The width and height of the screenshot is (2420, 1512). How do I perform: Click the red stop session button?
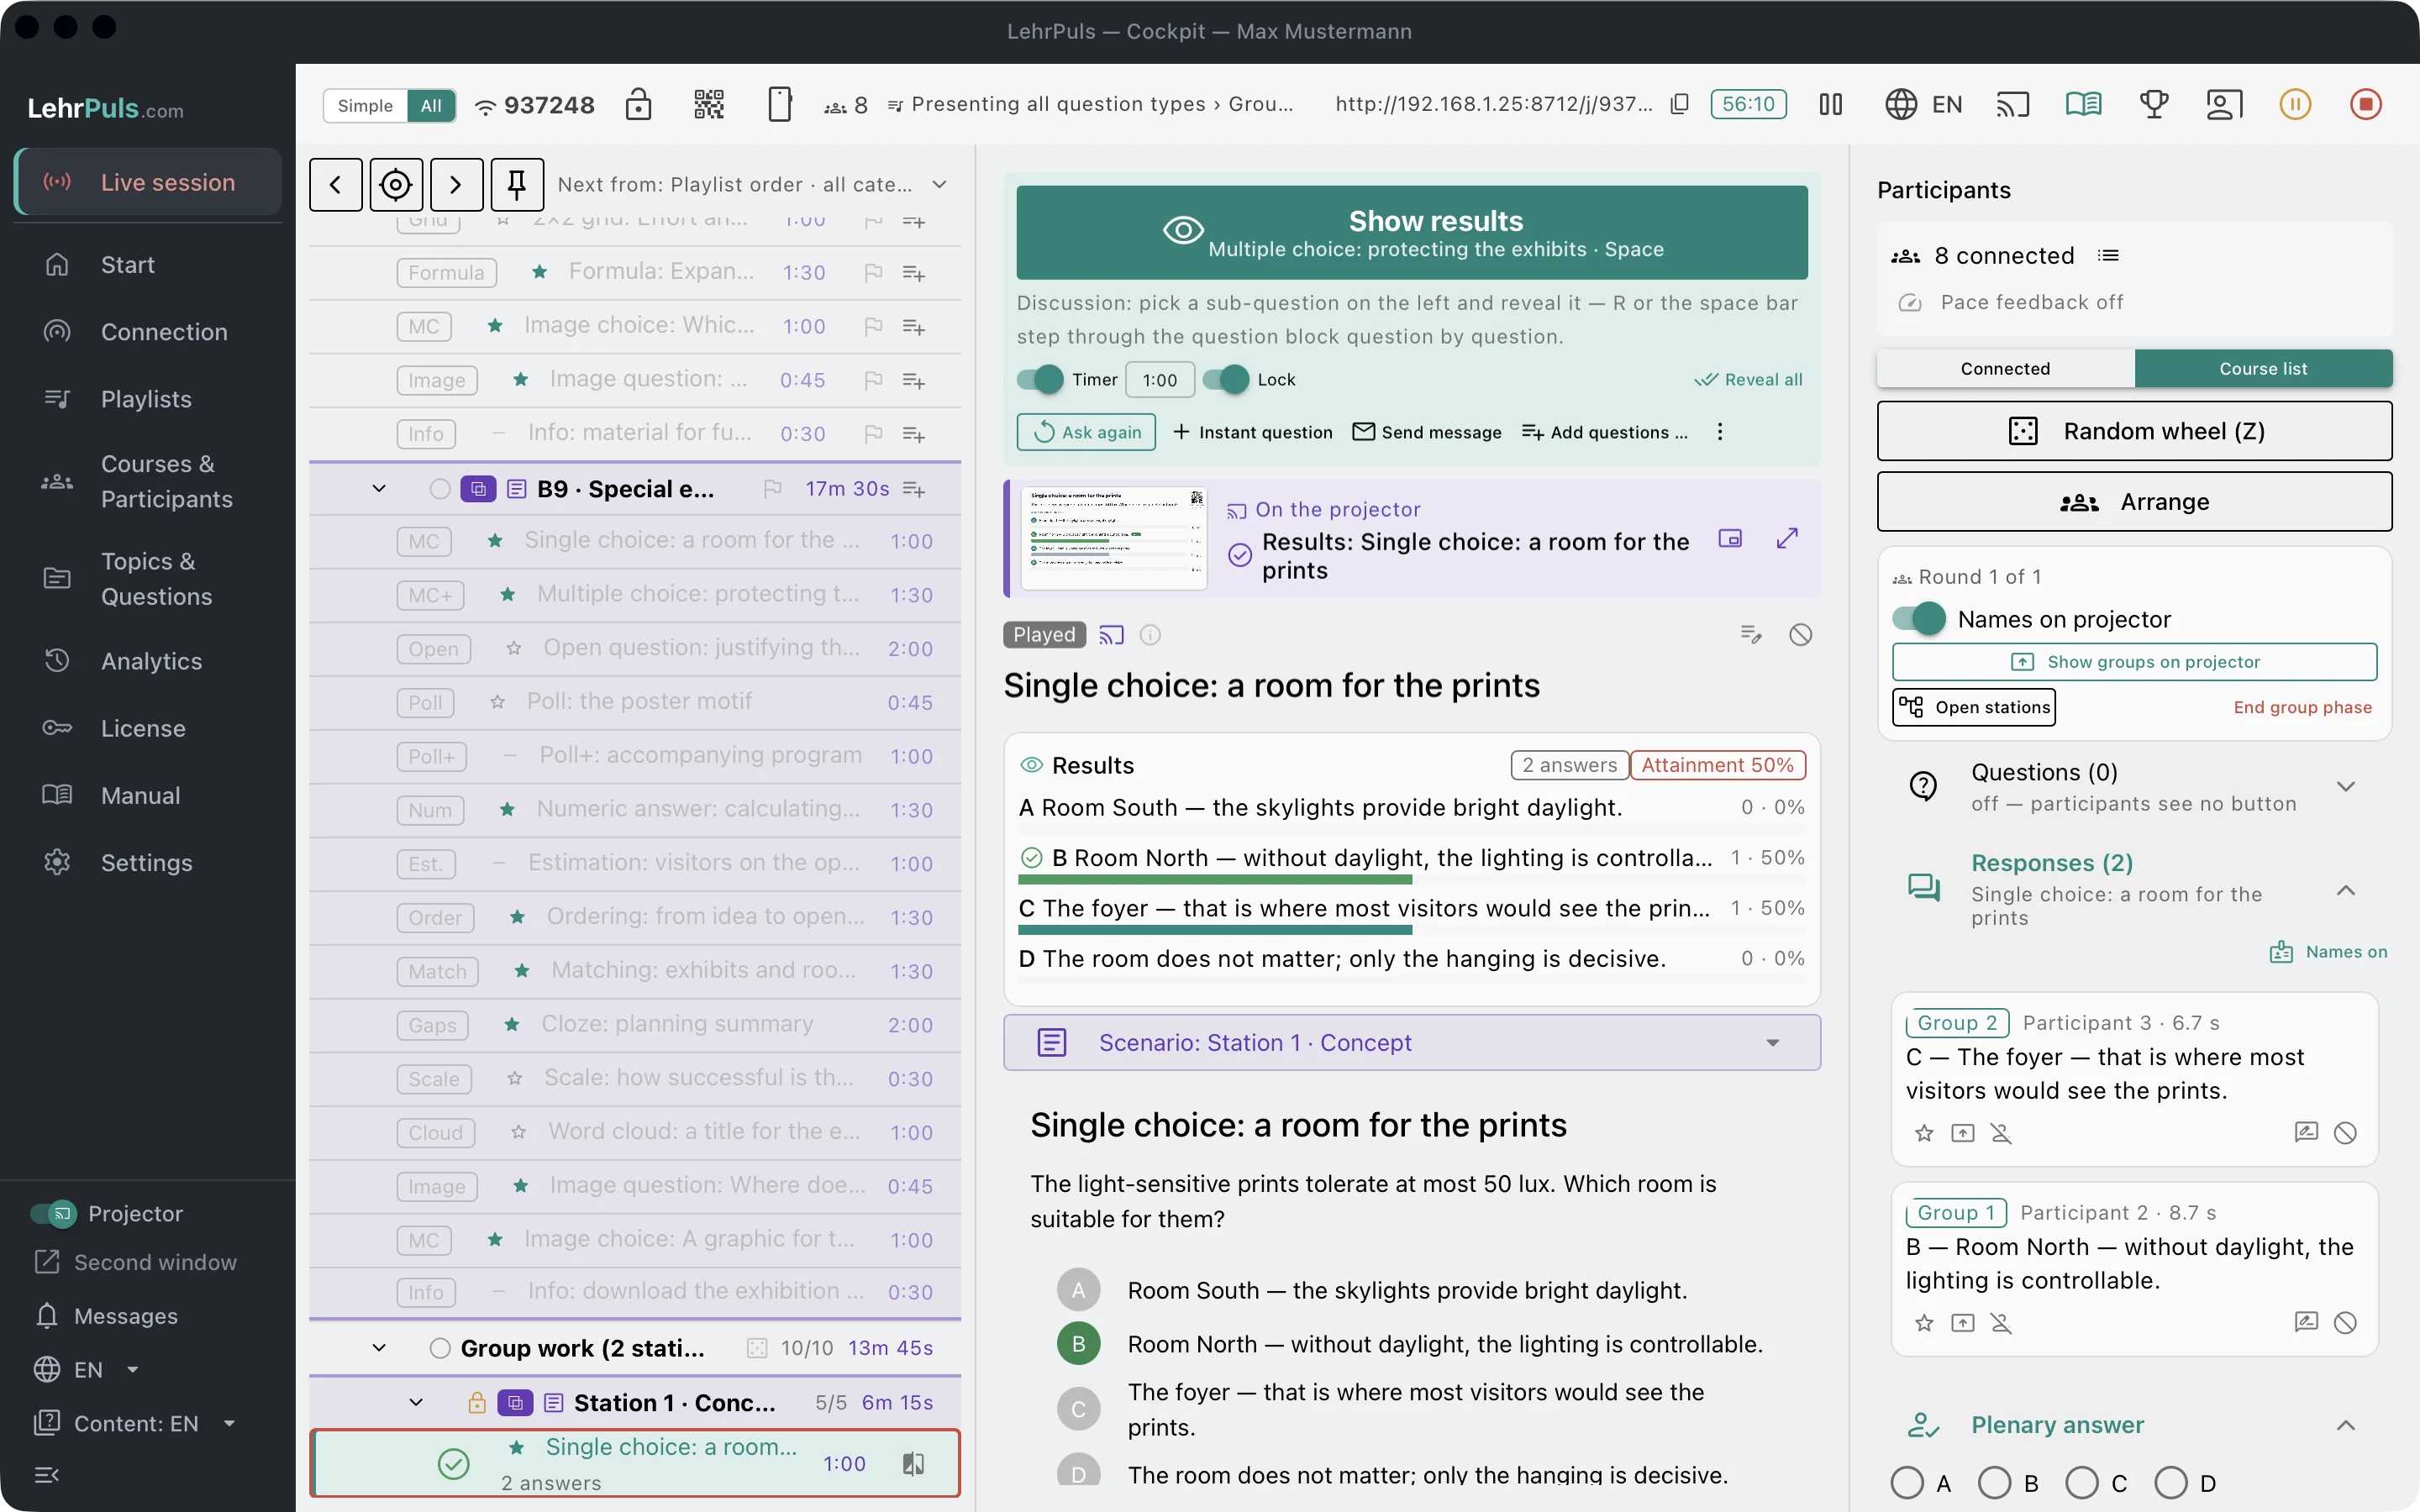click(2366, 104)
